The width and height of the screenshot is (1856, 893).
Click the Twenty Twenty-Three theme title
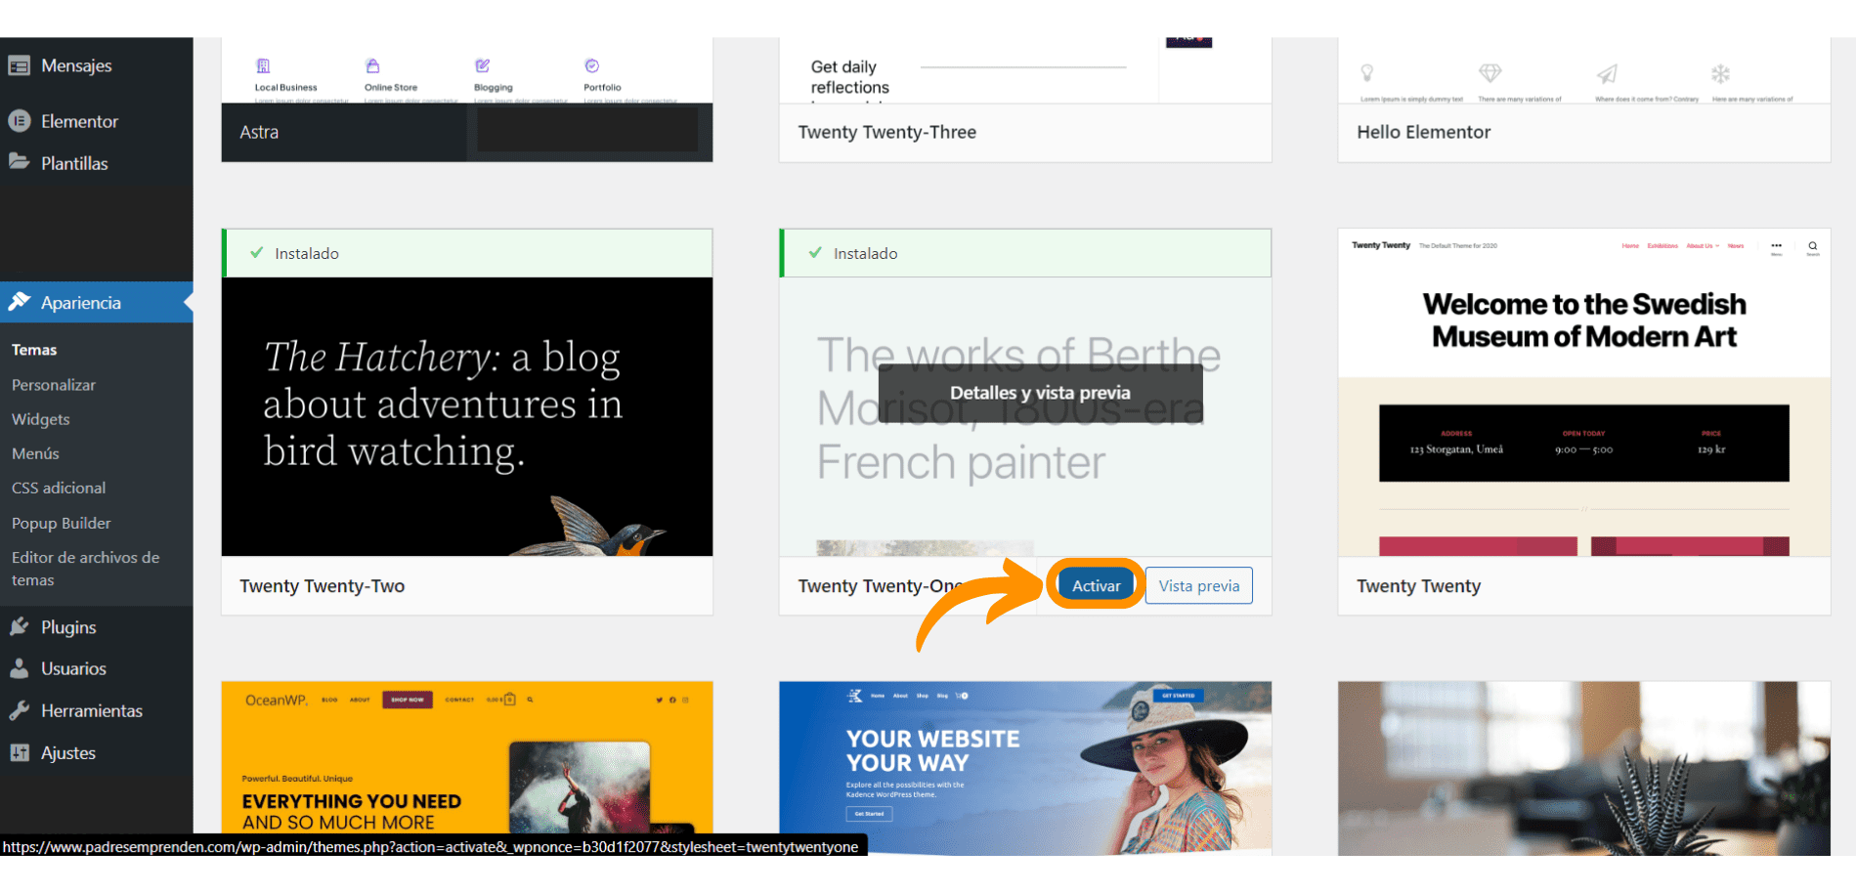(x=887, y=132)
